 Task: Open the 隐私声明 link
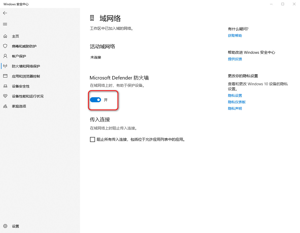235,108
